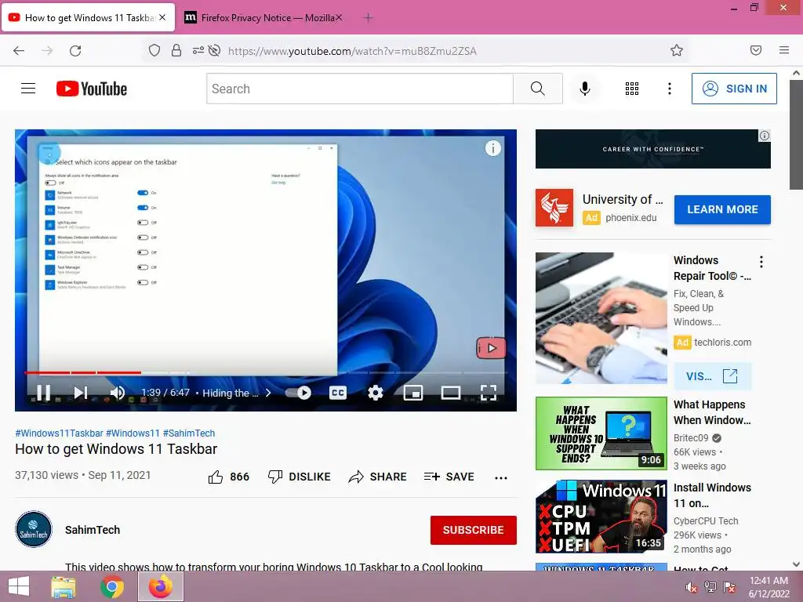This screenshot has height=602, width=803.
Task: Open Windows Start menu
Action: (x=19, y=586)
